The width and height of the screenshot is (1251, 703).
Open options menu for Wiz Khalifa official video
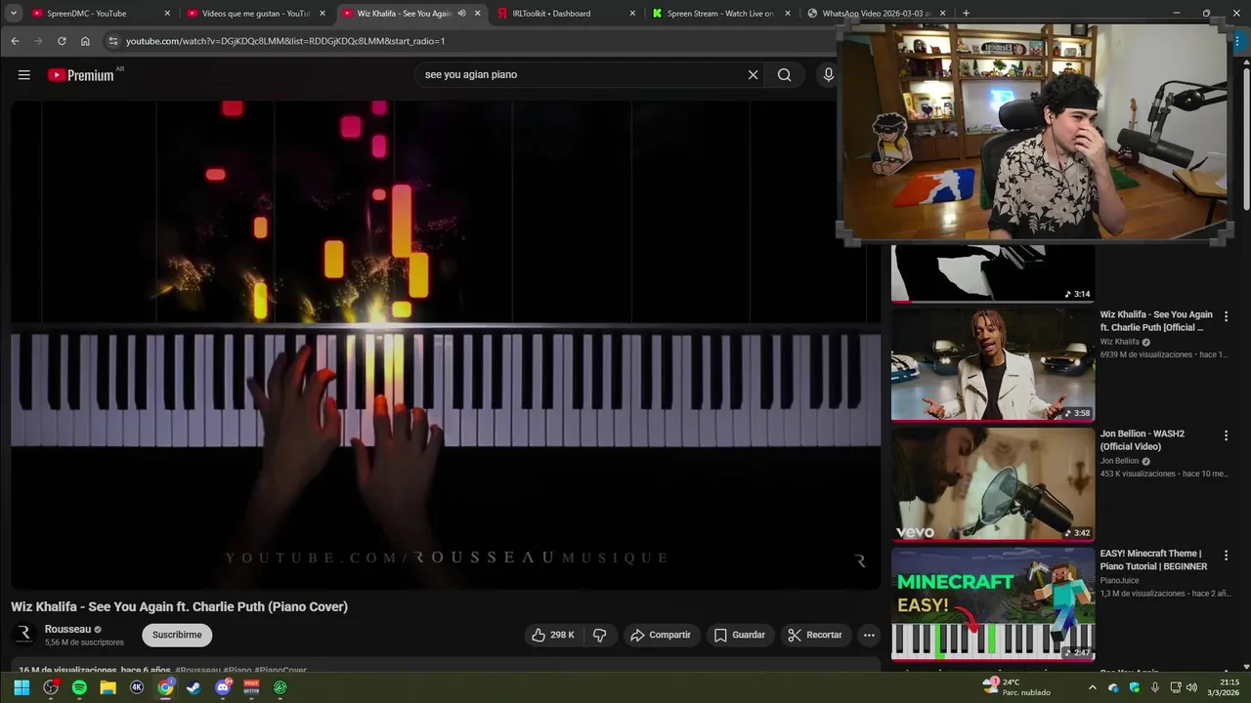tap(1226, 316)
